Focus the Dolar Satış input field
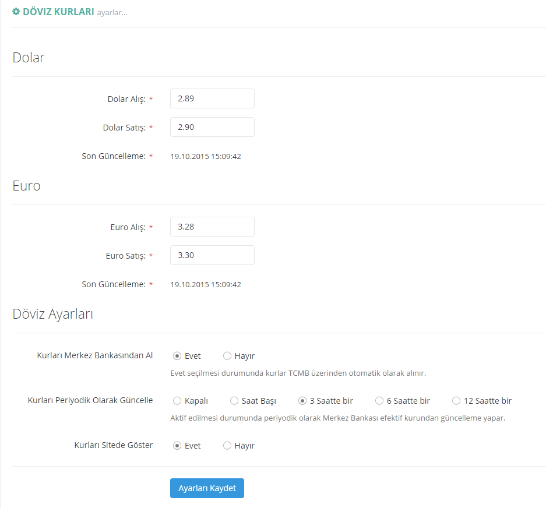 tap(212, 127)
